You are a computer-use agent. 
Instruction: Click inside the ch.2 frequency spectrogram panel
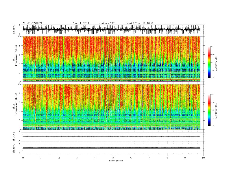tap(112, 107)
